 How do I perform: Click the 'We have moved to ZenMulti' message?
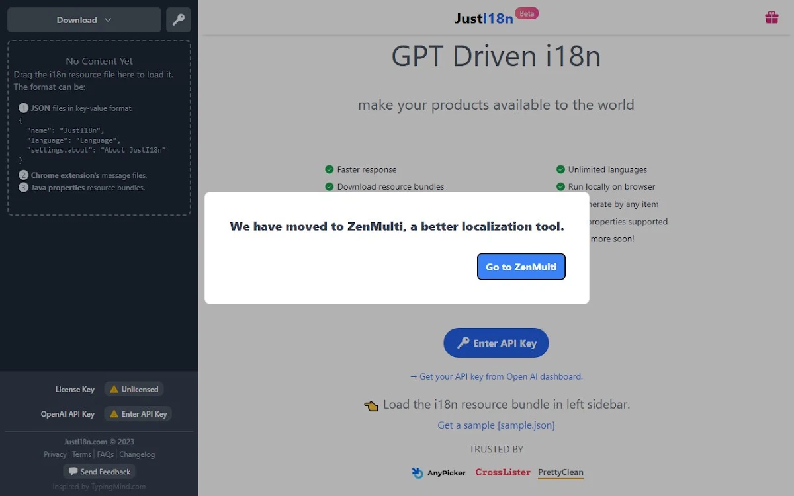397,226
